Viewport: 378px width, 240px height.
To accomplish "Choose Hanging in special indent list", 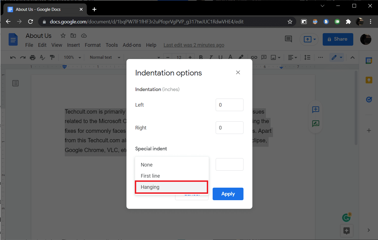I will (x=171, y=187).
